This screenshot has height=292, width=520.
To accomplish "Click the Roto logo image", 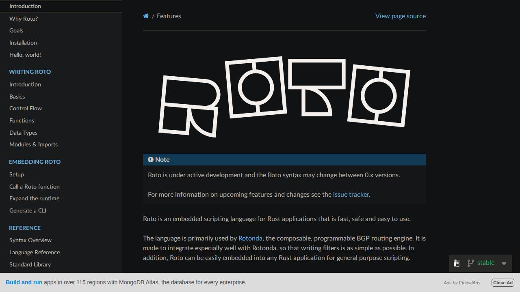I will click(284, 97).
